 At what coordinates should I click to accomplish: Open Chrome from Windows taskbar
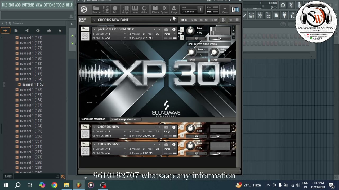click(x=54, y=185)
